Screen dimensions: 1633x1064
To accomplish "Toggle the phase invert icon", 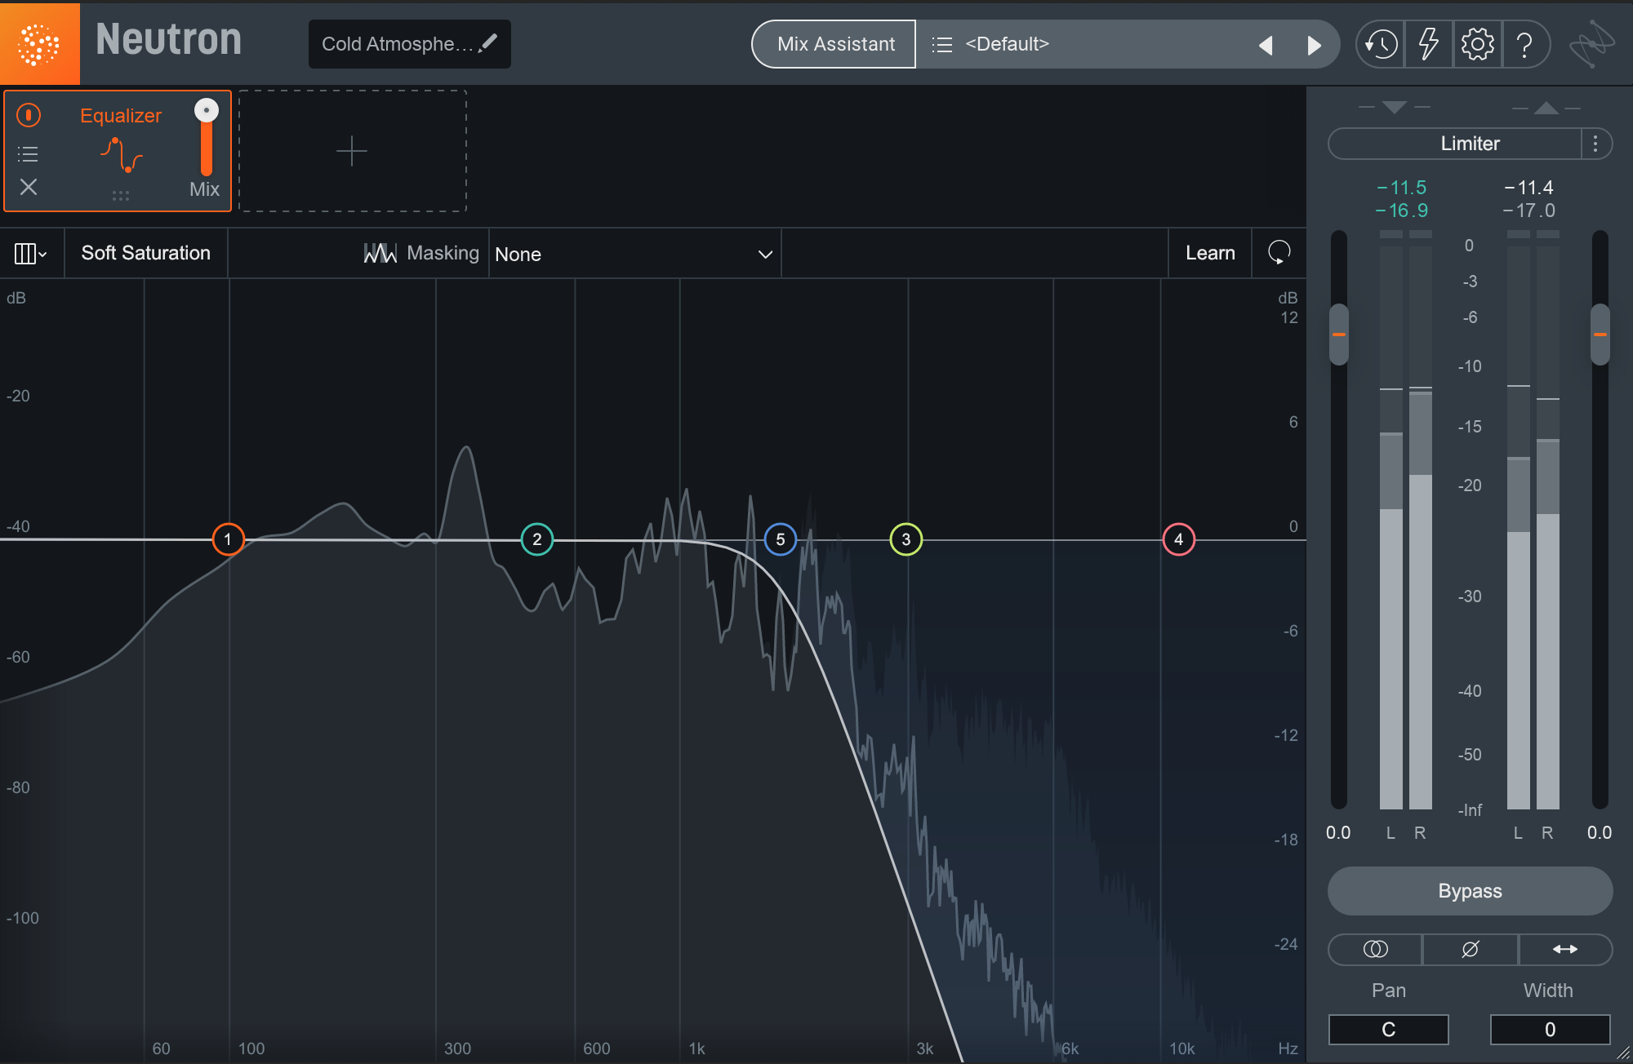I will [x=1466, y=947].
